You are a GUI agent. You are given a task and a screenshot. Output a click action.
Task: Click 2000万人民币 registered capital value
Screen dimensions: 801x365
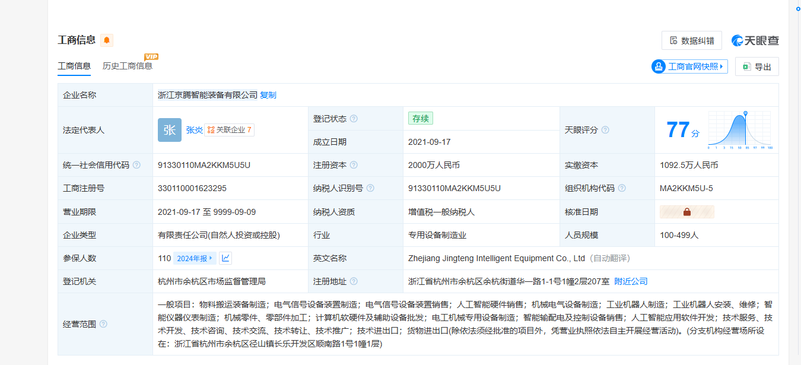tap(434, 165)
